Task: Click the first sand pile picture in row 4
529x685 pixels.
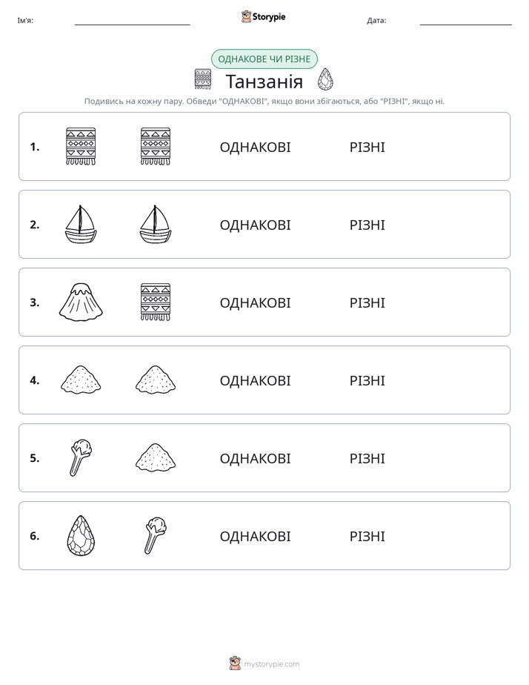Action: point(81,380)
